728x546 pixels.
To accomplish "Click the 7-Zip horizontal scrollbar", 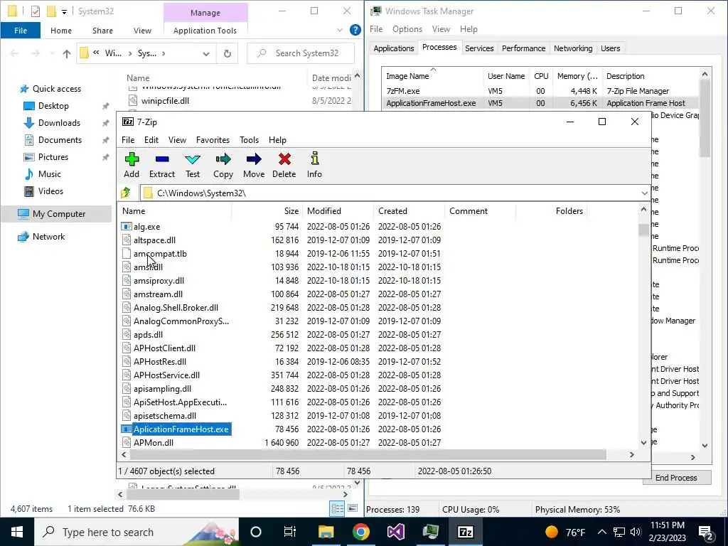I will [x=367, y=454].
